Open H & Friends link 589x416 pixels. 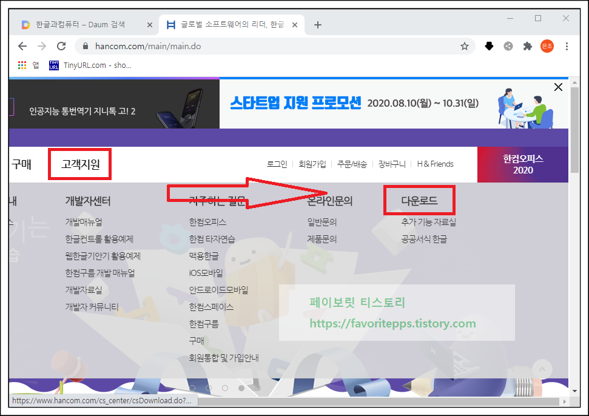[436, 164]
